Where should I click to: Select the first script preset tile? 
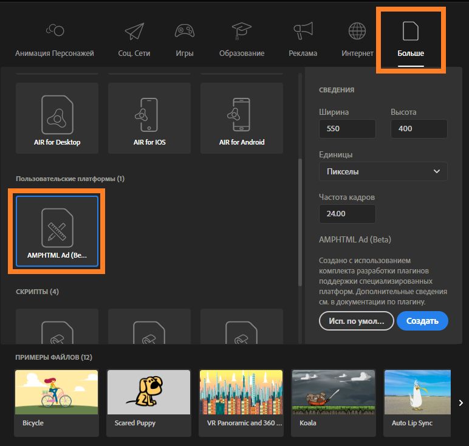pos(57,326)
